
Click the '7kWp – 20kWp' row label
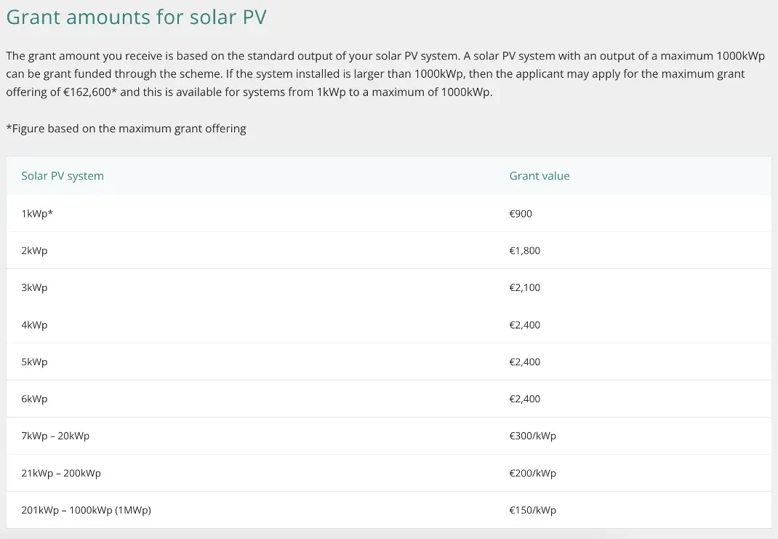(55, 436)
